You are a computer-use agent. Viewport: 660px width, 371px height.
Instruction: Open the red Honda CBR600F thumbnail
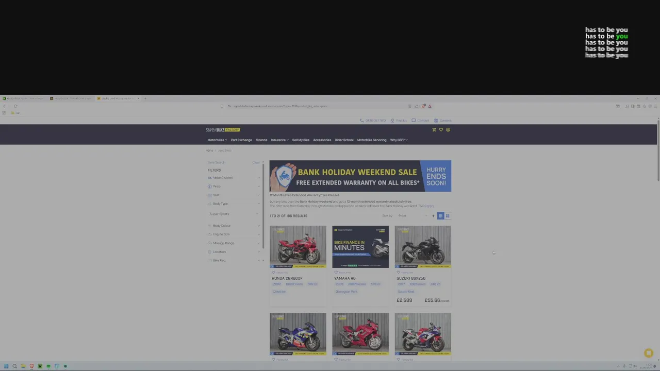click(x=298, y=247)
